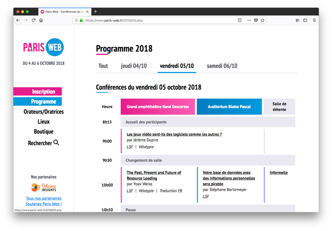This screenshot has width=332, height=231.
Task: Click the browser back arrow button
Action: point(18,20)
